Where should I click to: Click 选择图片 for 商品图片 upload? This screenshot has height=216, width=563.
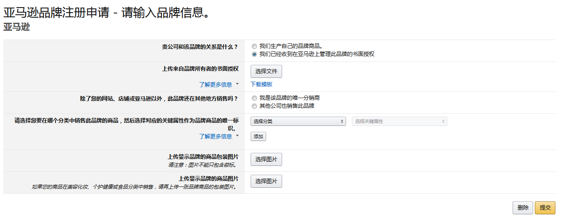(266, 181)
